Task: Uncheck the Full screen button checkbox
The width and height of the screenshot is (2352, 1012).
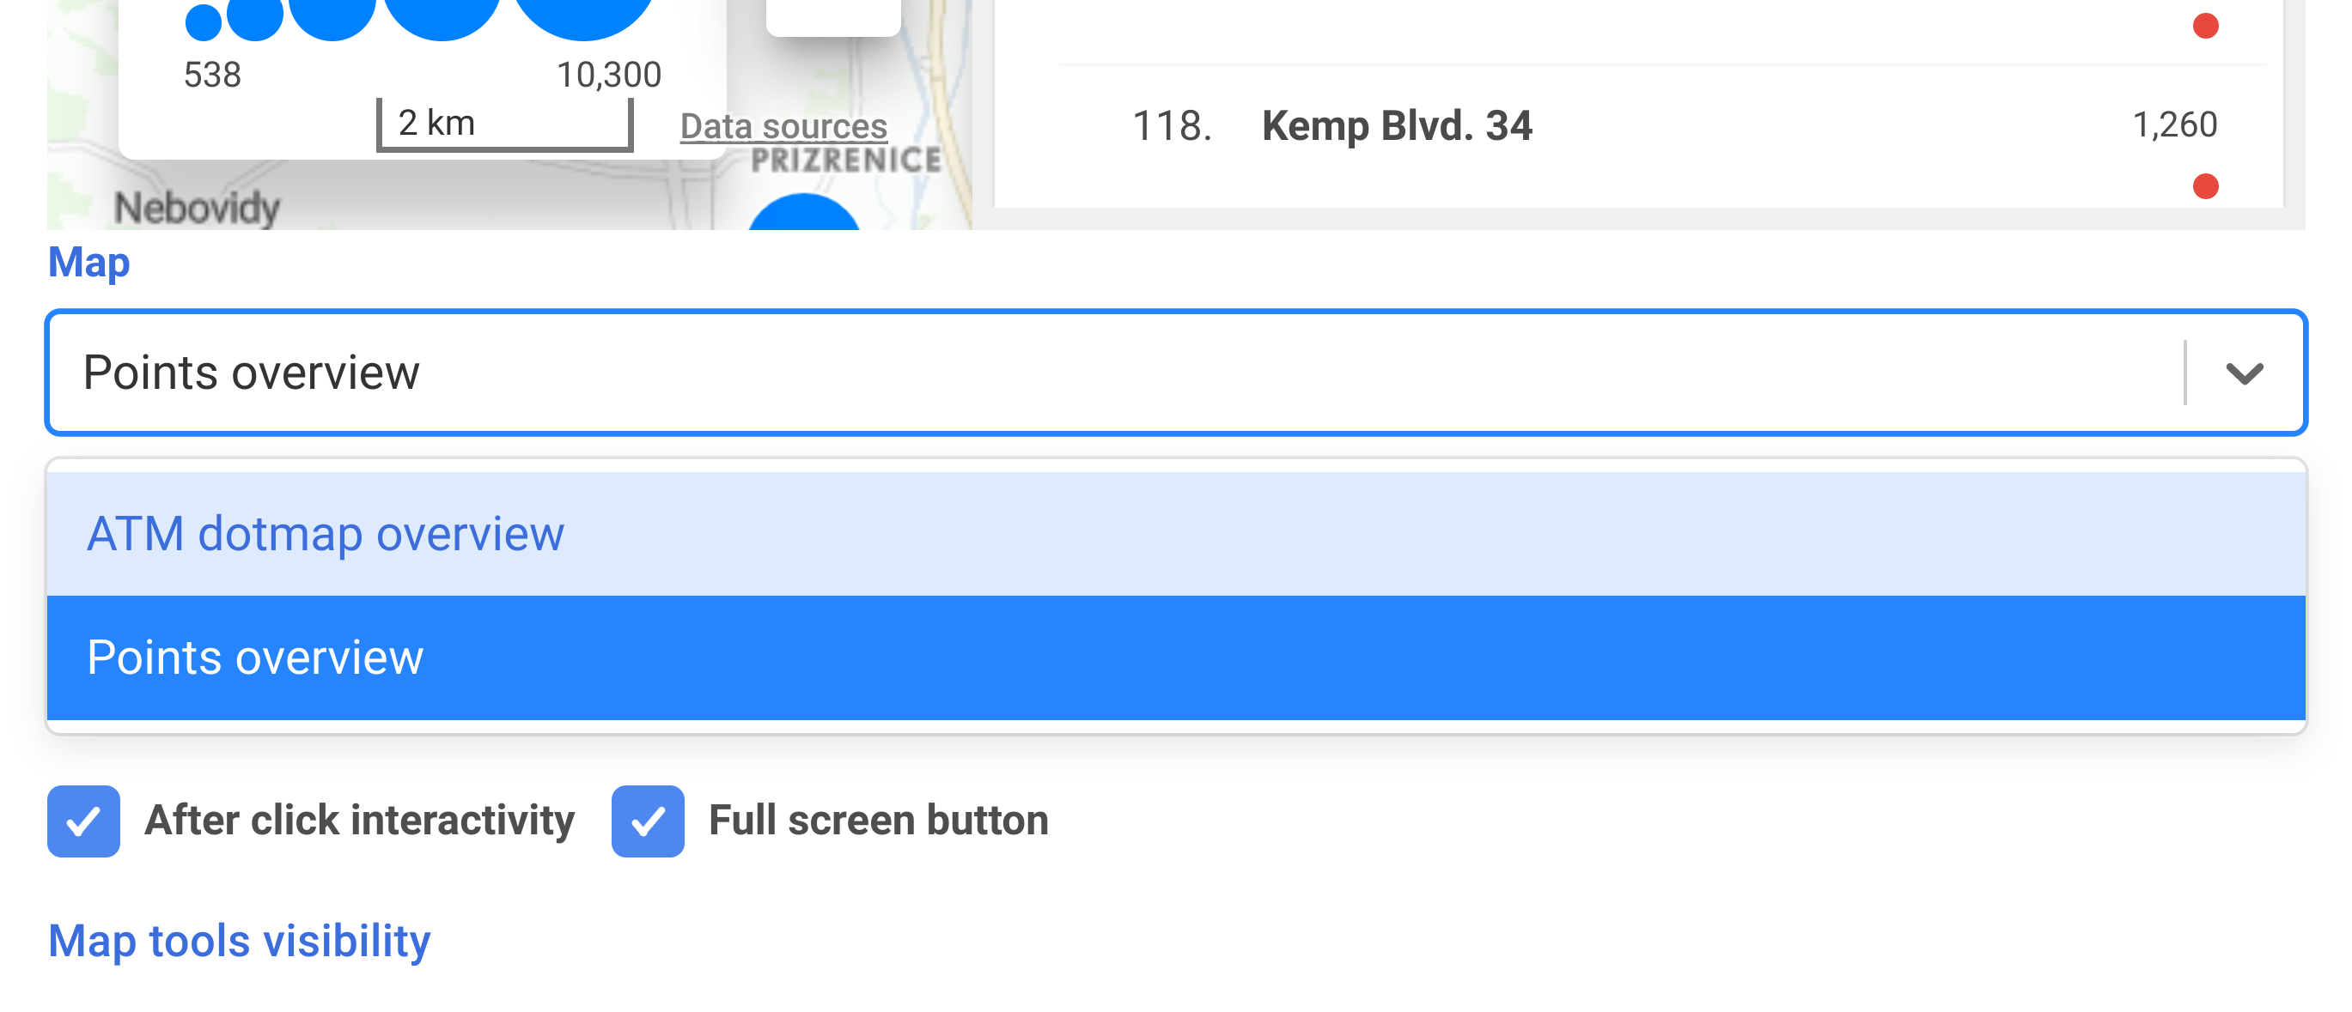Action: [x=648, y=821]
